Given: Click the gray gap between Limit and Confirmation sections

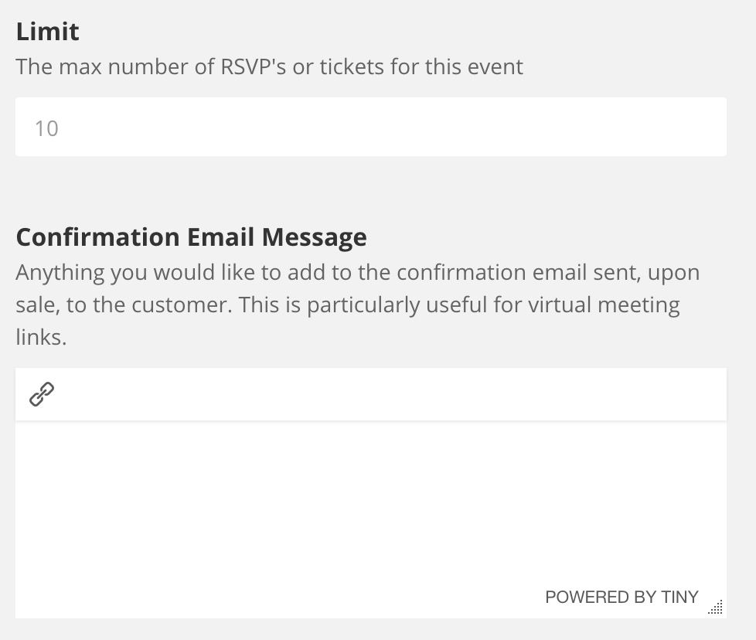Looking at the screenshot, I should (x=371, y=189).
